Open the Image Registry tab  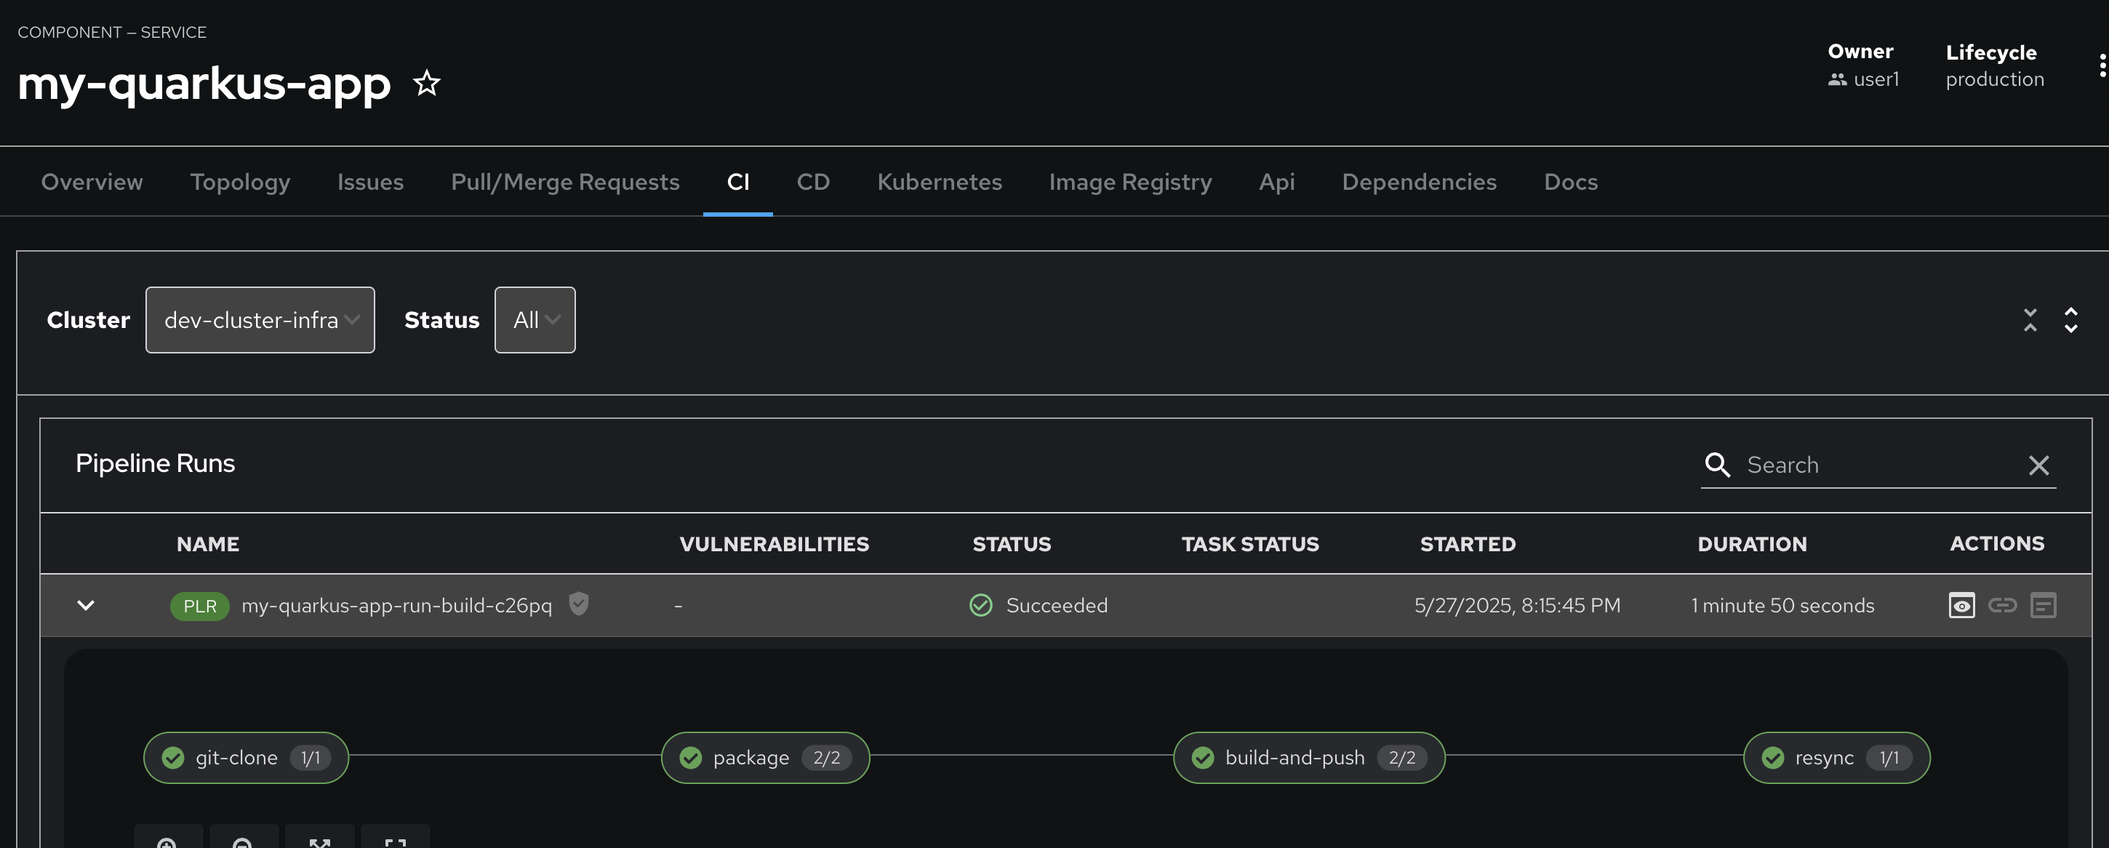point(1130,182)
